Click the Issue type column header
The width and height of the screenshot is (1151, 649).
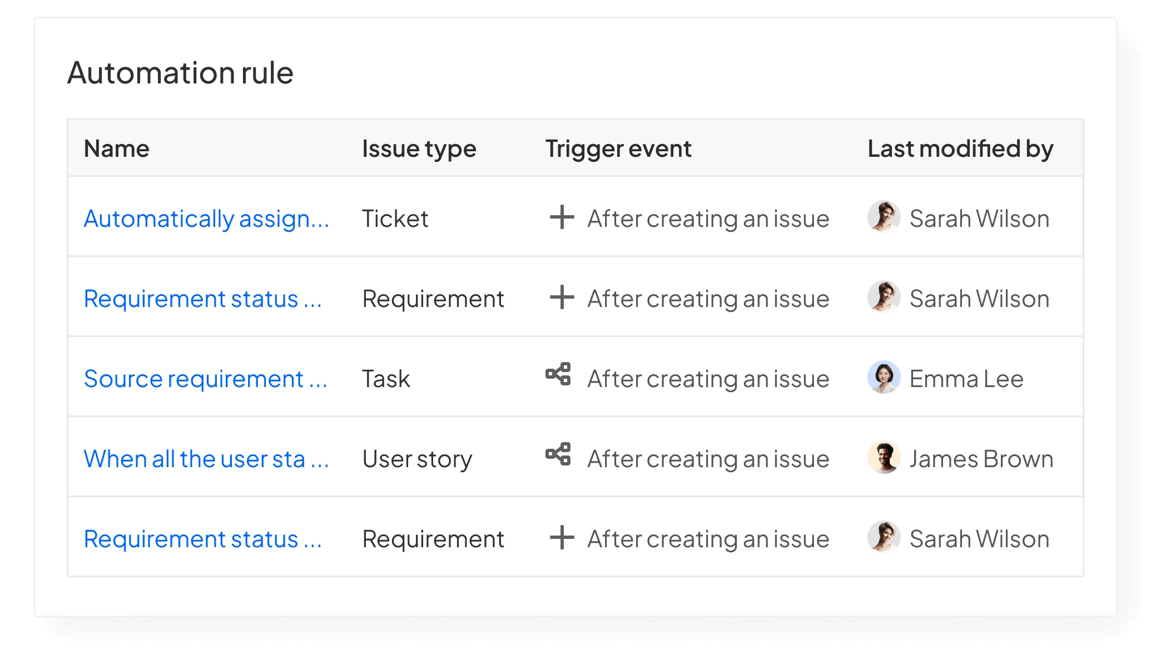(419, 148)
